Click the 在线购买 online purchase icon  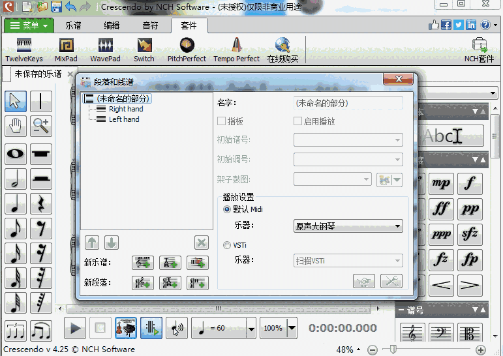(282, 50)
